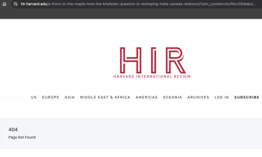262x157 pixels.
Task: Click the 404 heading
Action: click(x=13, y=130)
